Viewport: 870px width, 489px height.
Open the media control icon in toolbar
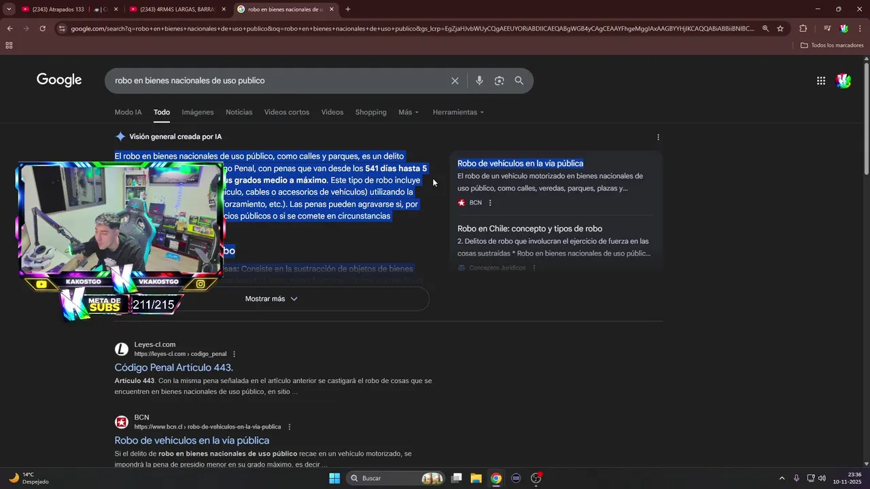pos(826,29)
